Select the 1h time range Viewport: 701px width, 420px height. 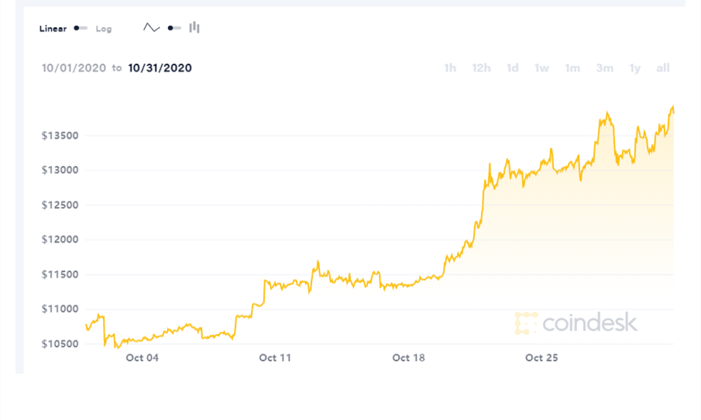click(x=450, y=68)
